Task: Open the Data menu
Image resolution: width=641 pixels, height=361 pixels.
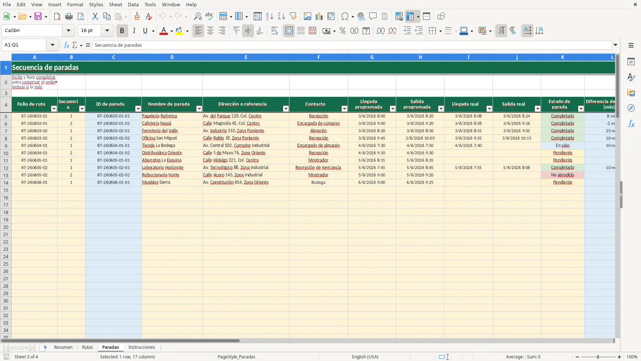Action: tap(133, 4)
